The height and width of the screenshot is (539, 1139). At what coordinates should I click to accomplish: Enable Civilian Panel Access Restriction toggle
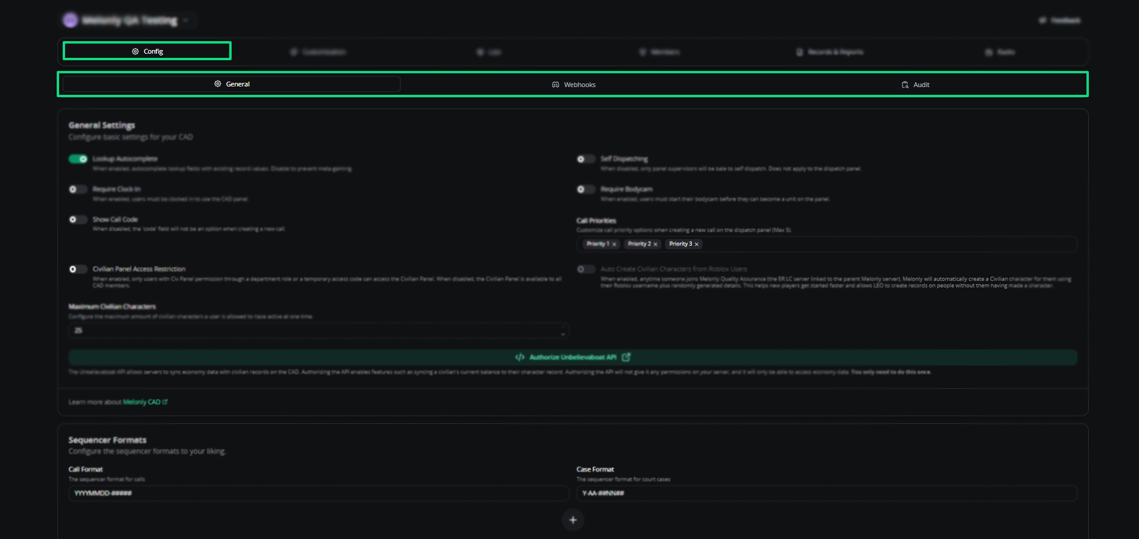[78, 269]
